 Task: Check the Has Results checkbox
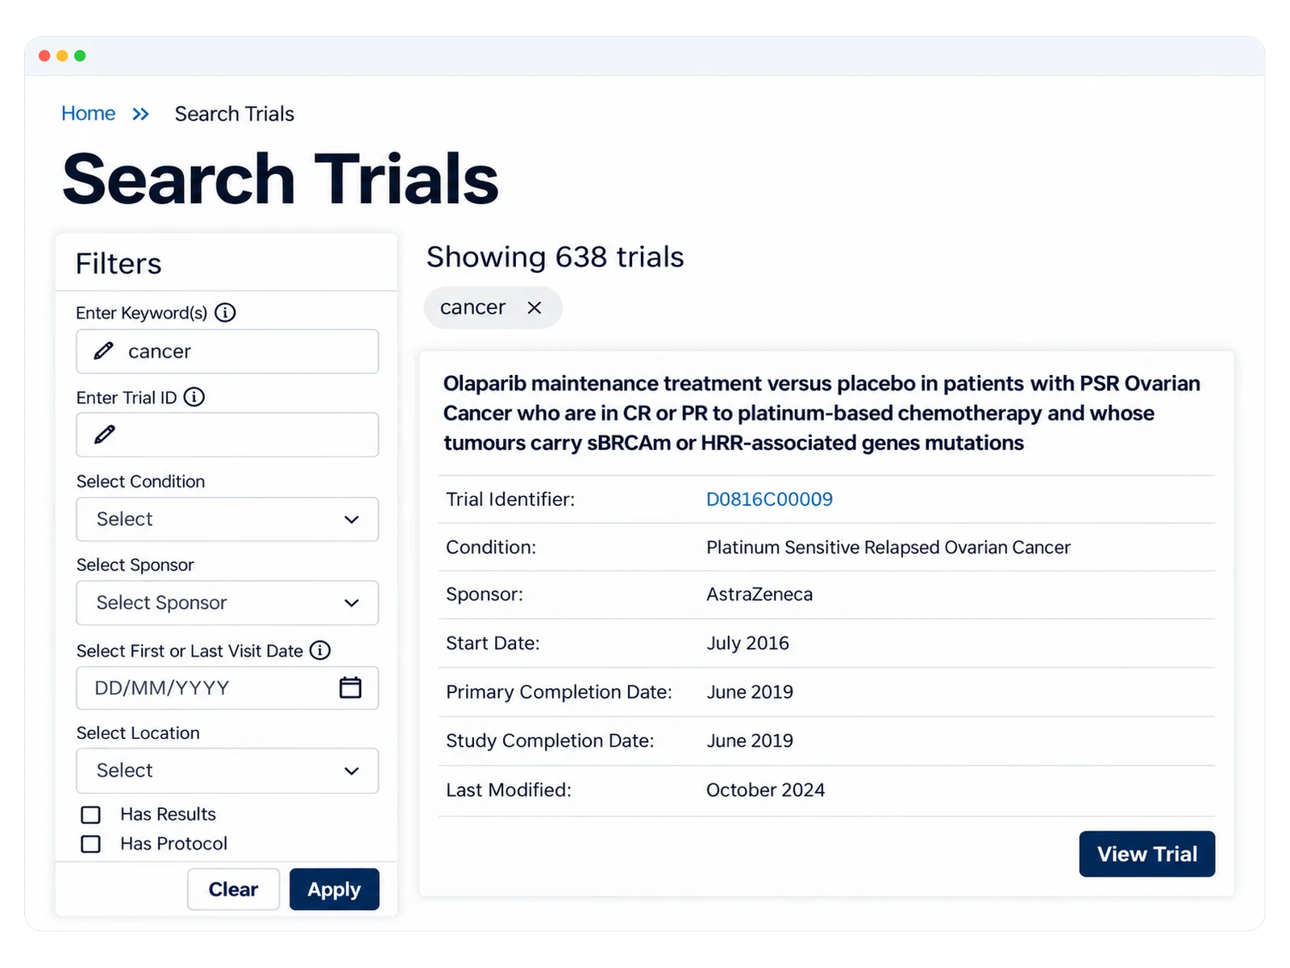click(90, 815)
